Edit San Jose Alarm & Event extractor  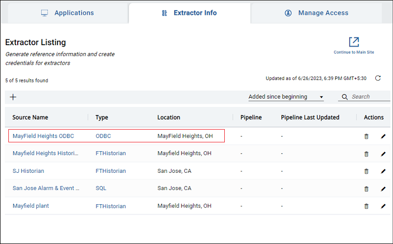click(x=383, y=189)
